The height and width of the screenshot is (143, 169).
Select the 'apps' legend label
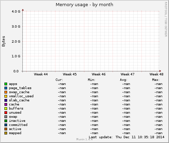pos(13,84)
